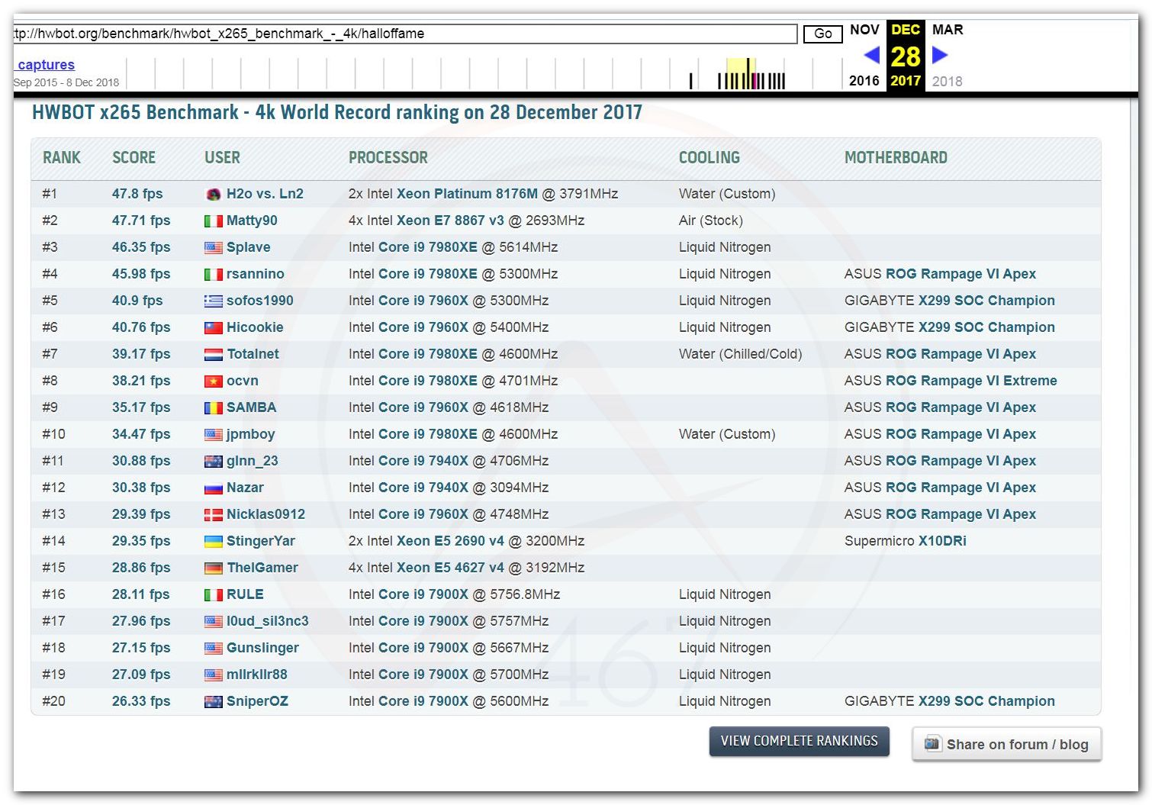Click the US flag beside jpmboy
Screen dimensions: 1152x805
coord(214,435)
